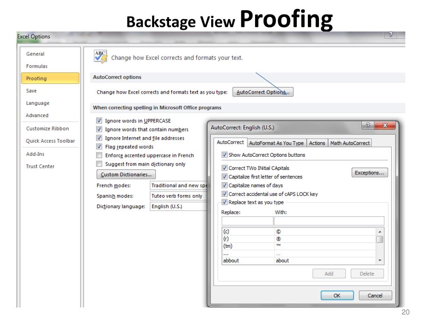Open General options category
Viewport: 436px width, 327px height.
point(50,54)
